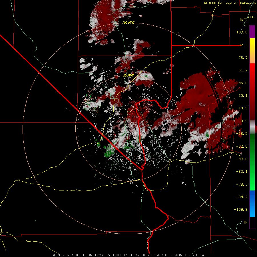The height and width of the screenshot is (257, 257).
Task: Click the -78.7 scale value
Action: coord(242,184)
